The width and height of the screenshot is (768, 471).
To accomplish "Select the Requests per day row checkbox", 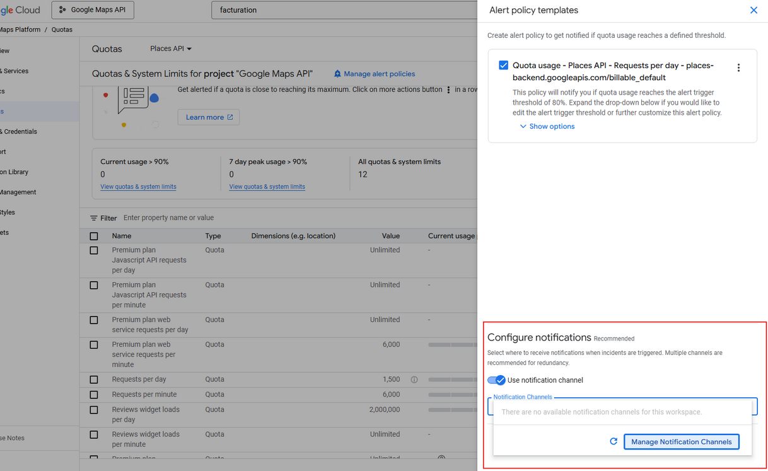I will (94, 380).
